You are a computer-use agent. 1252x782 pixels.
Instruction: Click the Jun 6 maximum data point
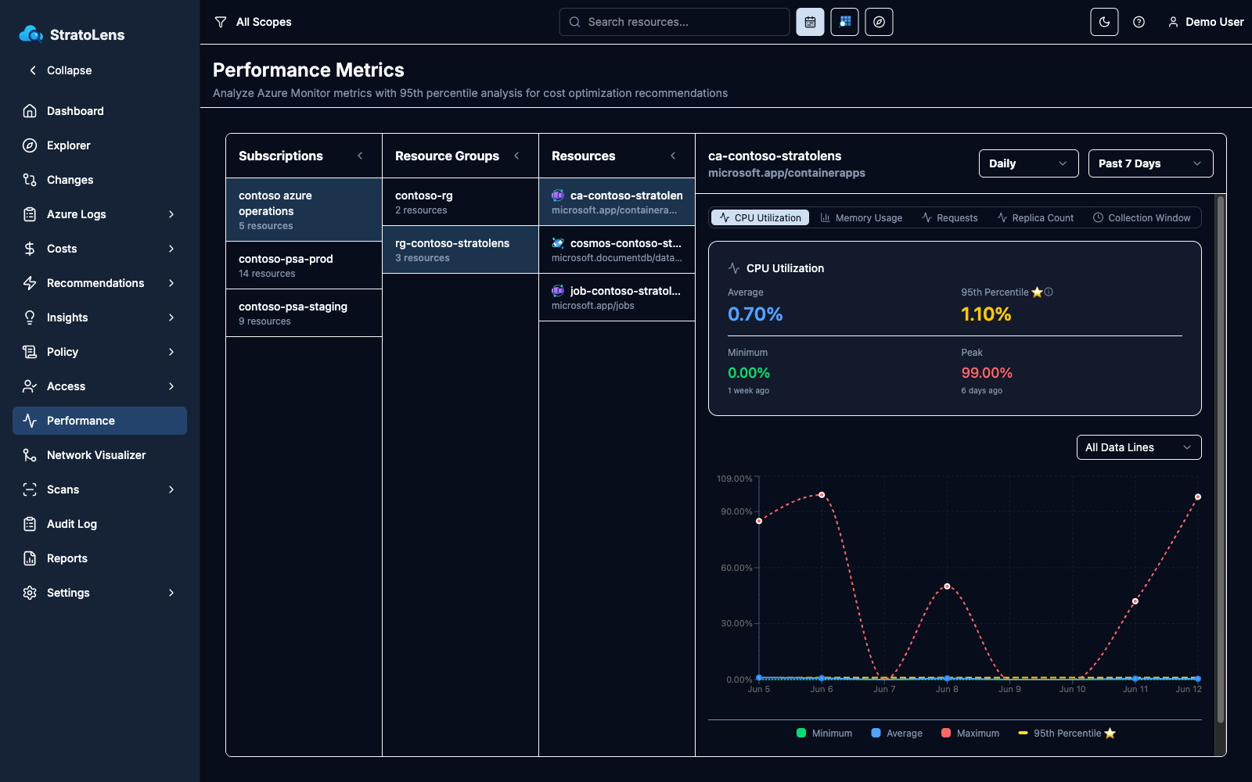tap(822, 495)
